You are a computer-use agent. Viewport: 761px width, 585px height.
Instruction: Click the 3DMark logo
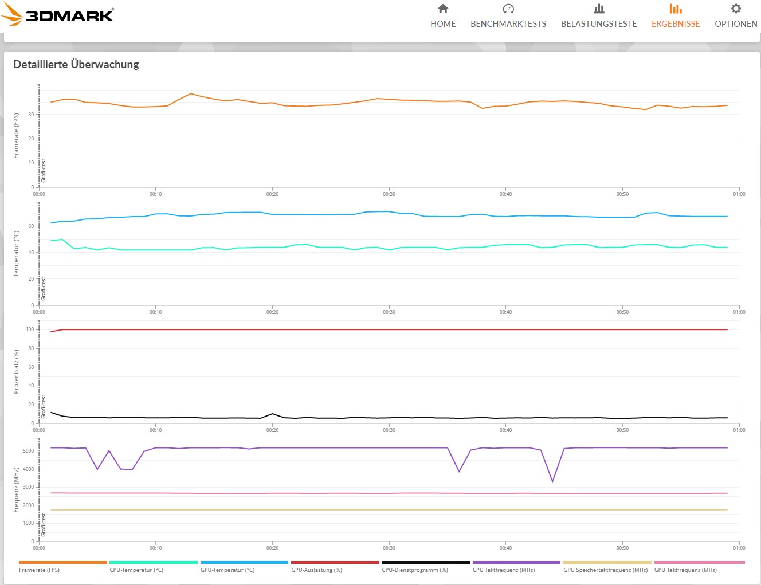[x=57, y=15]
